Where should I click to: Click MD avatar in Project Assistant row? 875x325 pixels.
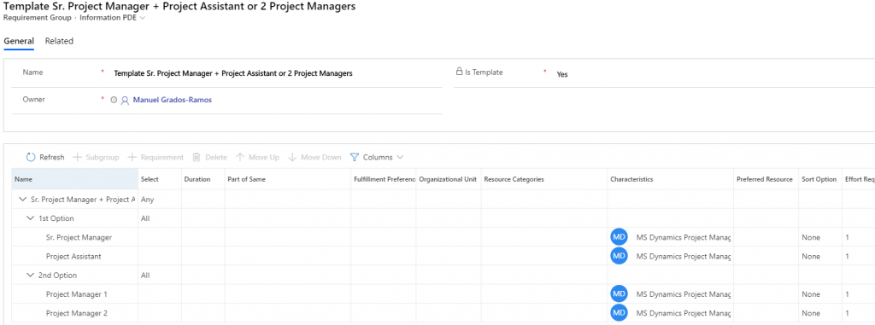(x=619, y=256)
